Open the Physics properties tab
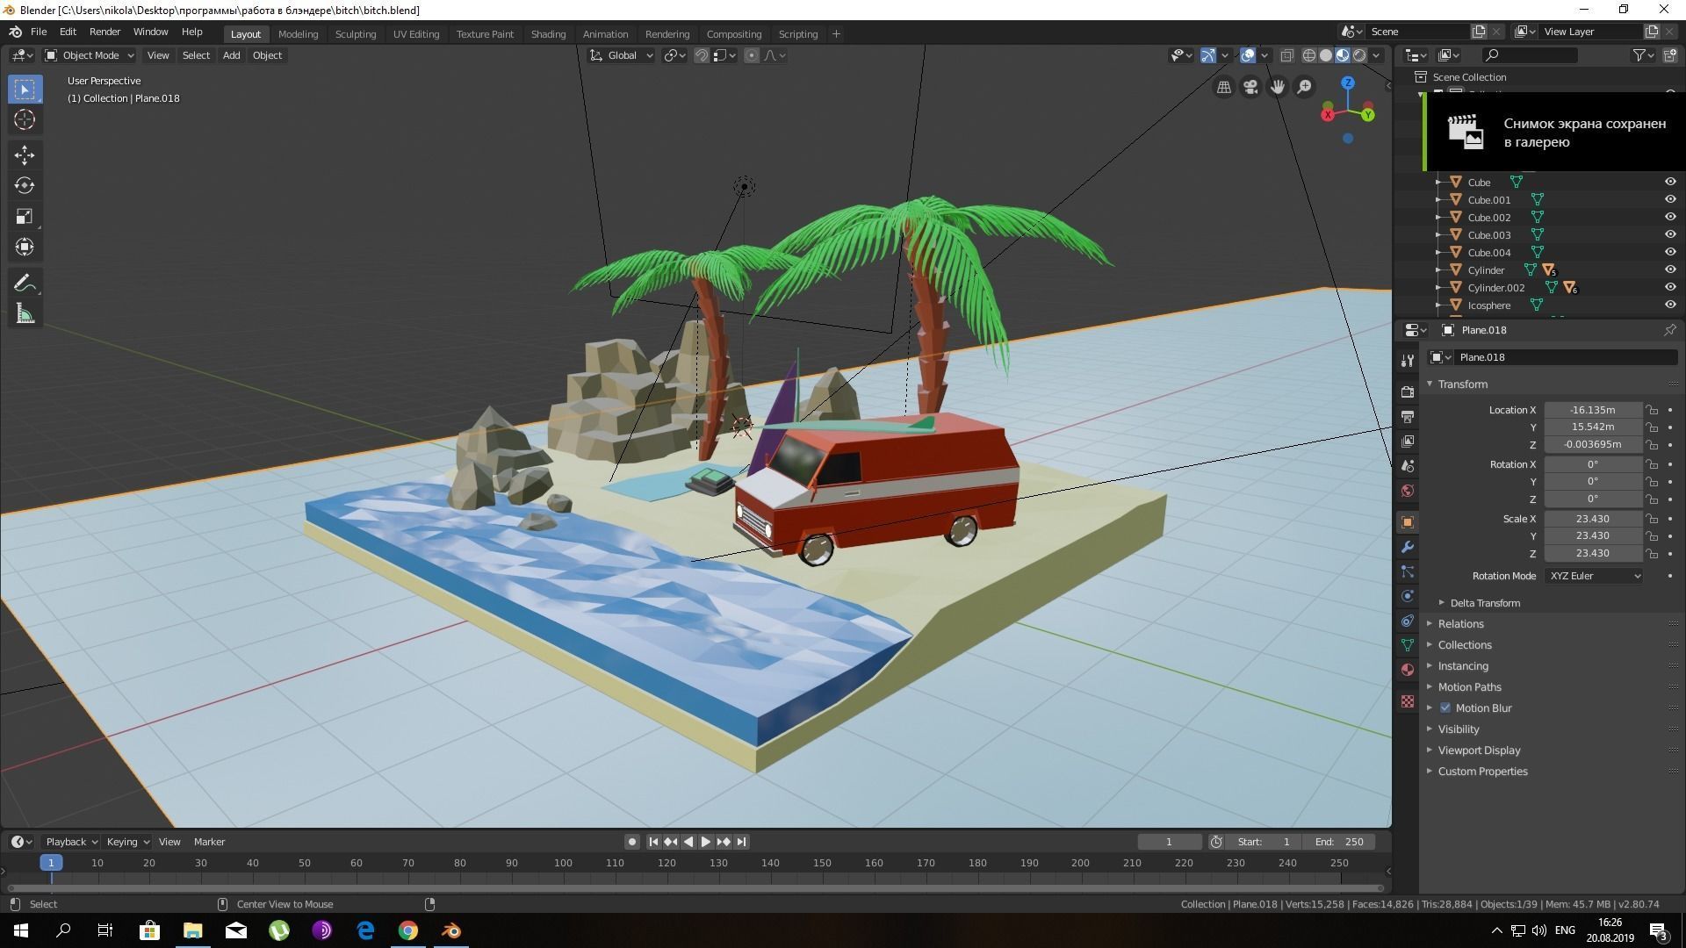 pyautogui.click(x=1408, y=596)
